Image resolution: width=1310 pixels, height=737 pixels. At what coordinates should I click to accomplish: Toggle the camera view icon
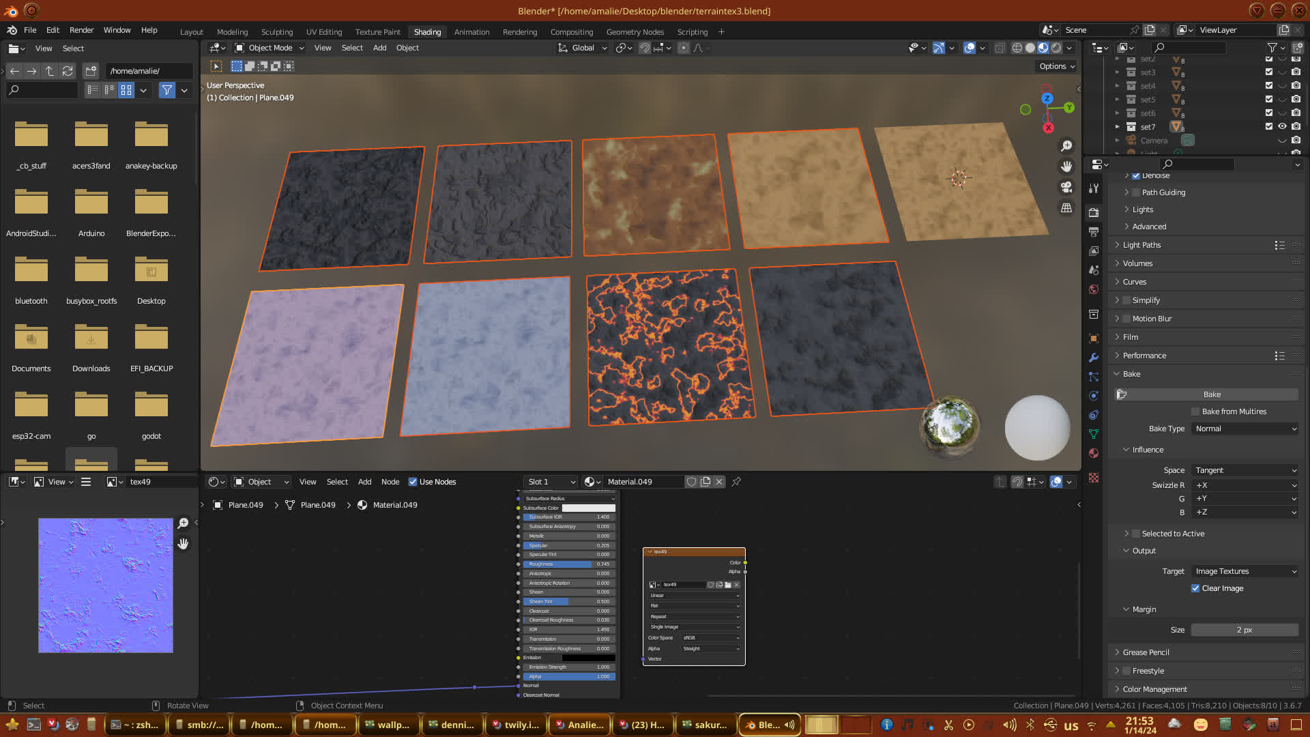[1066, 187]
